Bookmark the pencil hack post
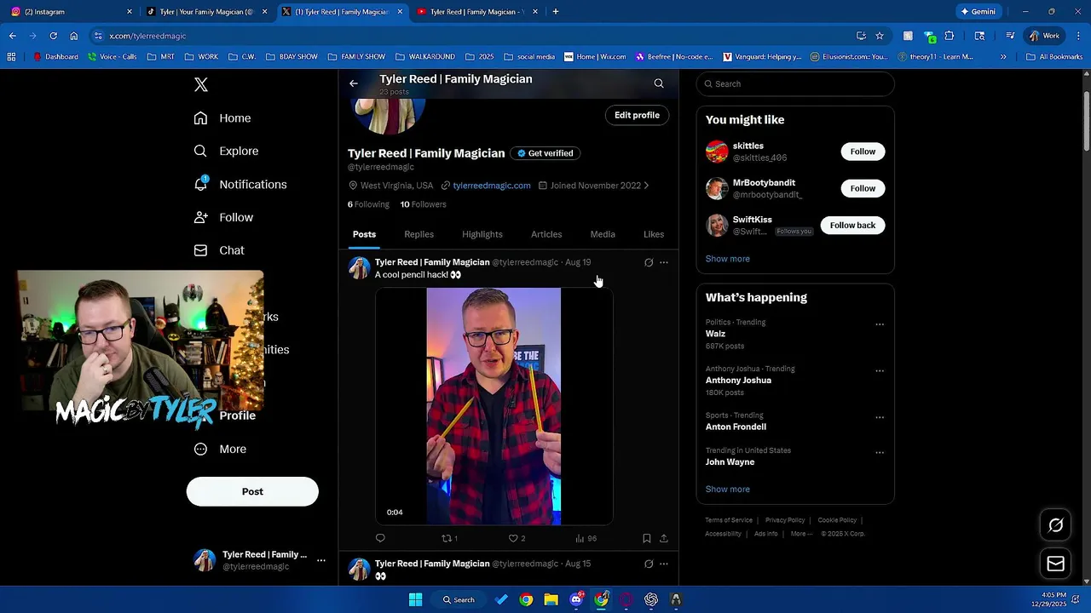1091x613 pixels. pos(647,538)
